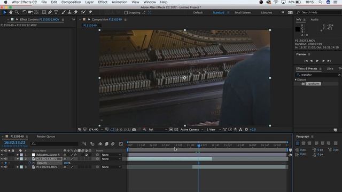This screenshot has height=192, width=342.
Task: Click Comp Flowchart icon in viewer footer
Action: point(240,130)
